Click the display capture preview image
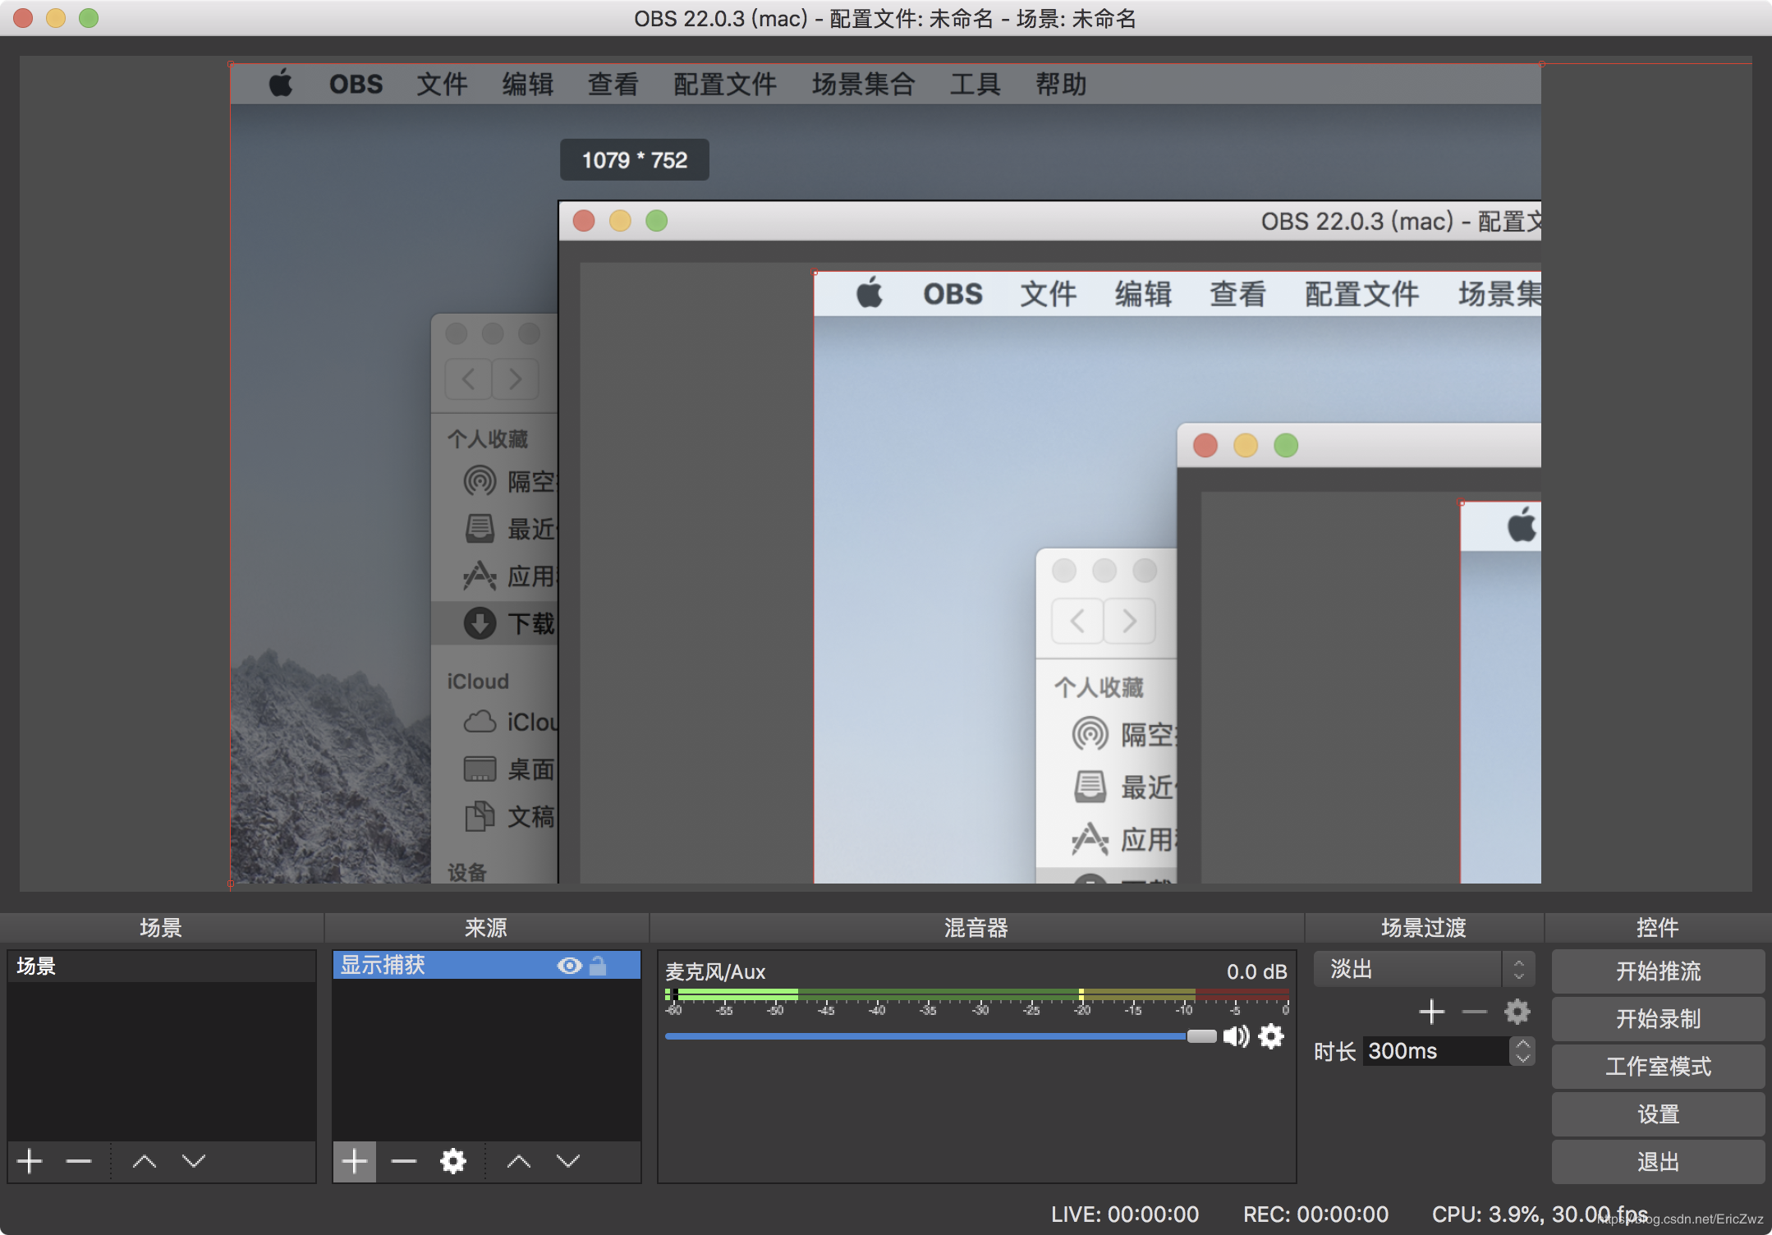The height and width of the screenshot is (1235, 1772). click(885, 473)
